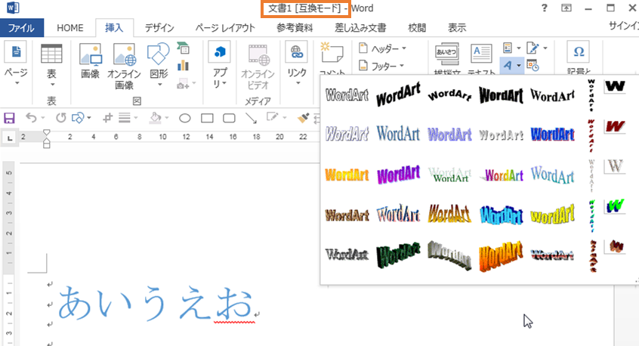Screen dimensions: 639x346
Task: Select the oval shape tool
Action: click(x=185, y=119)
